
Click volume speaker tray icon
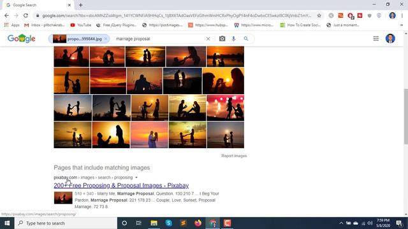370,223
